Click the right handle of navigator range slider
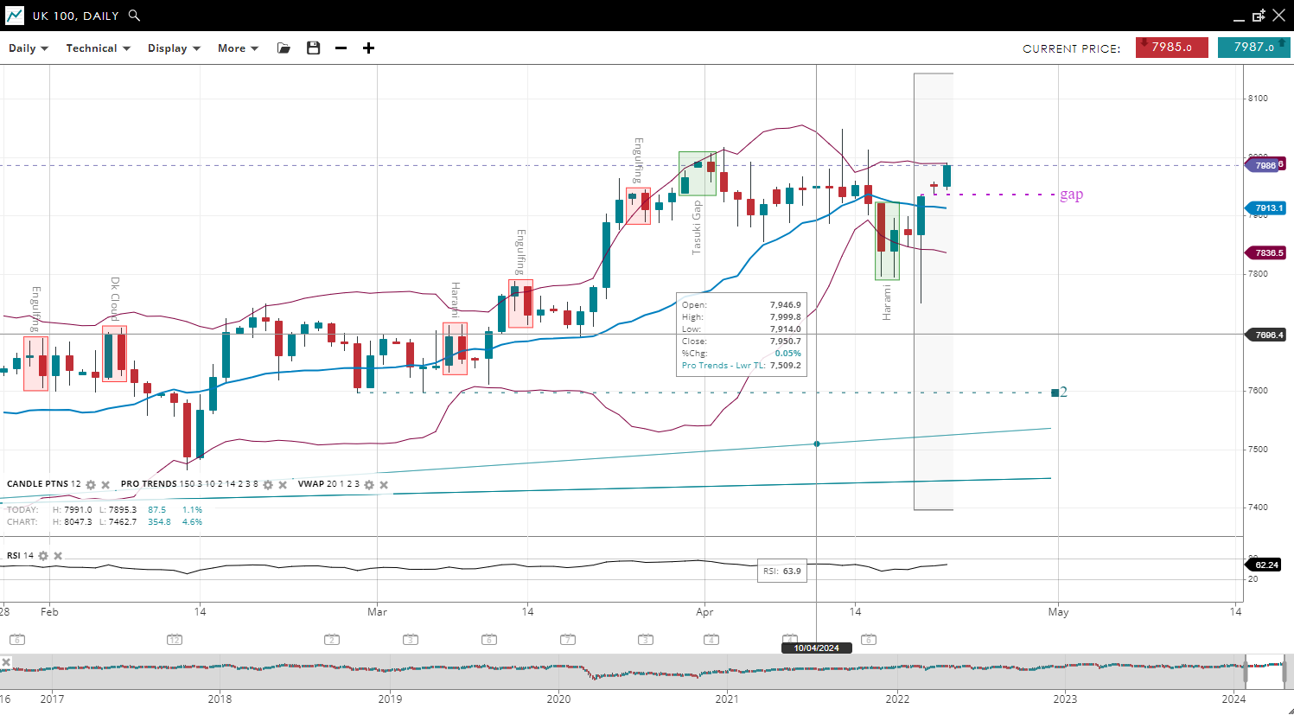Image resolution: width=1294 pixels, height=715 pixels. pos(1284,670)
